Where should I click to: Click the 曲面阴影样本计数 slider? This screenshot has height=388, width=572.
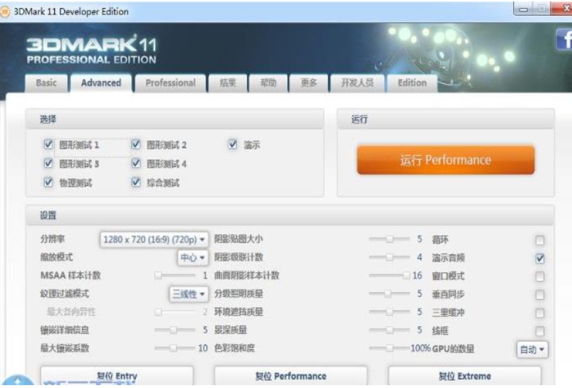pos(389,276)
